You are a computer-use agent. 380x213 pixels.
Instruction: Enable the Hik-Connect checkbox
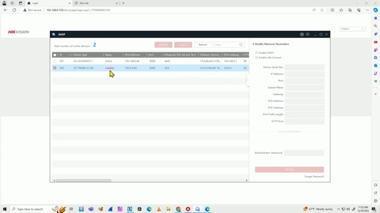point(256,57)
